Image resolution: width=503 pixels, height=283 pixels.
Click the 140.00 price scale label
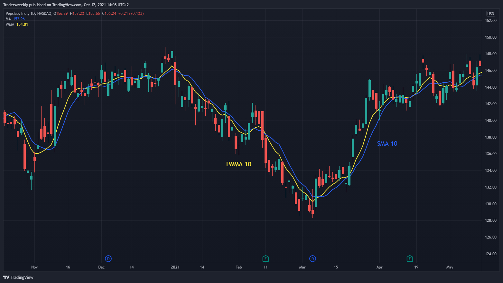491,121
